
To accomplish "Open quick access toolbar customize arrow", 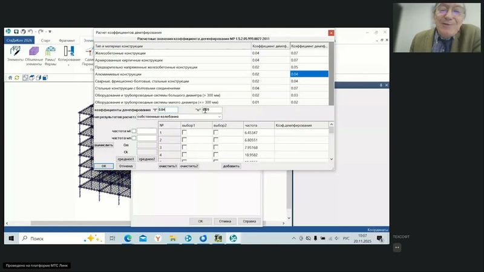I will [50, 31].
